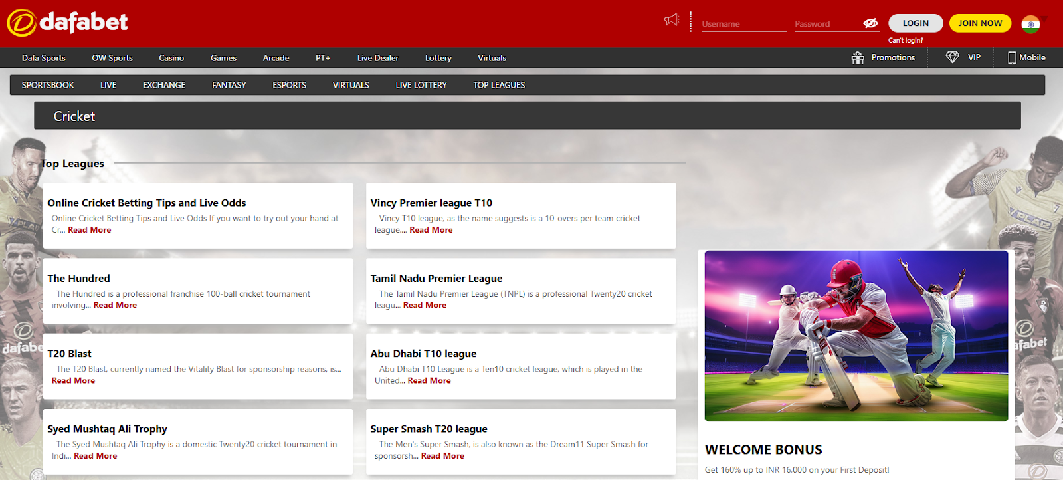Open the India flag language selector
Screen dimensions: 1063x480
click(1031, 24)
